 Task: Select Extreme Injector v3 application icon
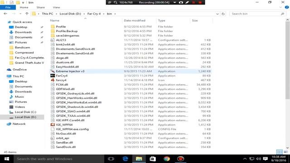pos(53,71)
